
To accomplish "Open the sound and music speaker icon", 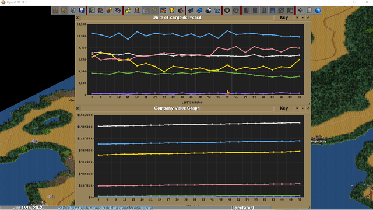I will pos(300,10).
